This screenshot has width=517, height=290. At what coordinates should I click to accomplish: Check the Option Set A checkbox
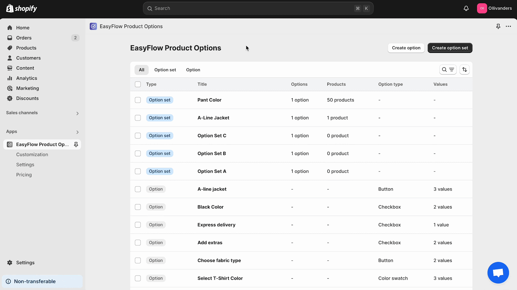[x=138, y=171]
